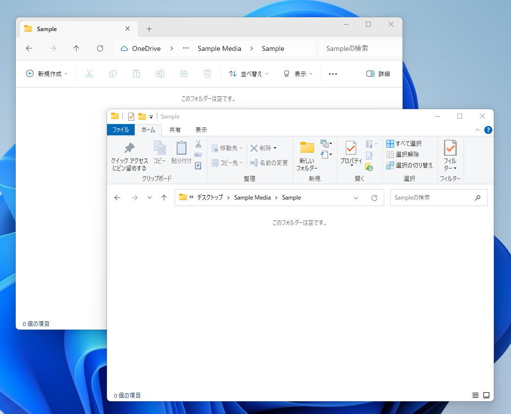The image size is (511, 414).
Task: Click the history icon in 開く group
Action: 369,167
